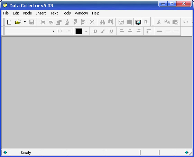The image size is (194, 157).
Task: Open the font name combo box
Action: click(x=30, y=31)
